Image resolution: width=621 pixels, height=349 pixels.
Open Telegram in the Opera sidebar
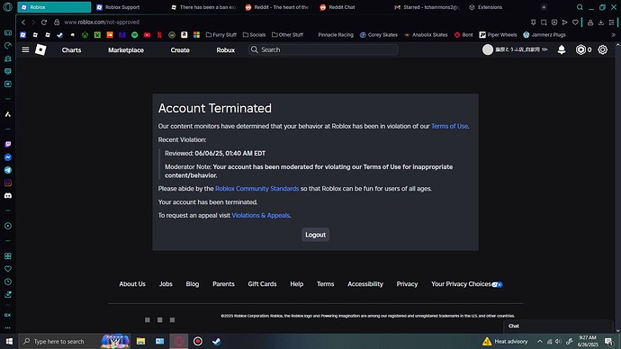8,170
